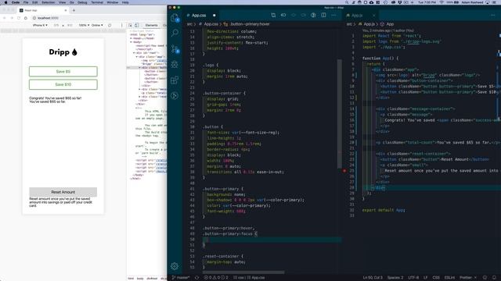The height and width of the screenshot is (281, 501).
Task: Open the Manage gear icon in VS Code
Action: point(175,266)
